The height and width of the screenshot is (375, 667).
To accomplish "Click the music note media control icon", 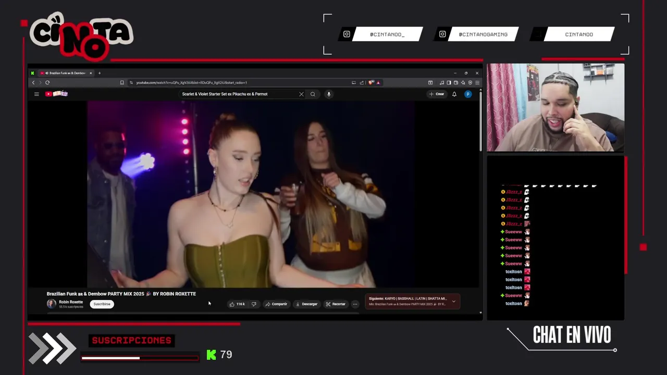I will pos(442,82).
